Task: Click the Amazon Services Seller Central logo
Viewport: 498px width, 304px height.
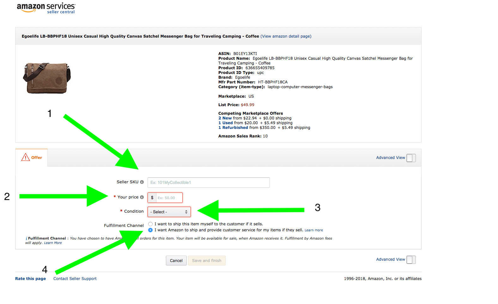Action: (46, 8)
